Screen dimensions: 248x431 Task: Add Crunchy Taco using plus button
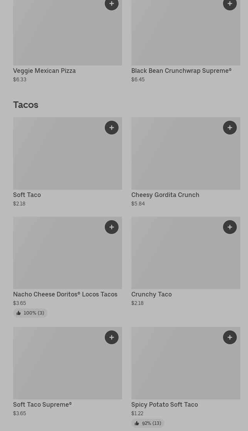pyautogui.click(x=230, y=227)
